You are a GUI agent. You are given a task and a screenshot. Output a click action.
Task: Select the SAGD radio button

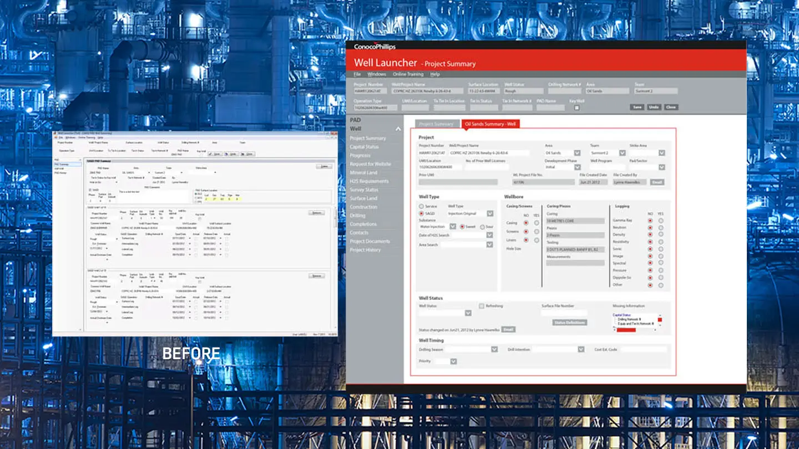422,213
